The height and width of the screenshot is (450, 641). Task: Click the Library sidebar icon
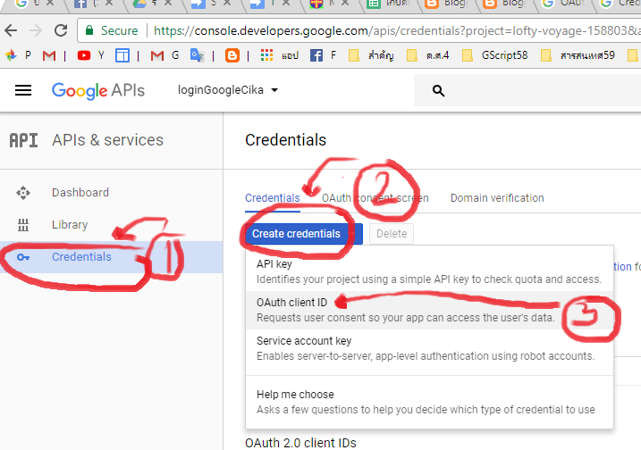(23, 225)
